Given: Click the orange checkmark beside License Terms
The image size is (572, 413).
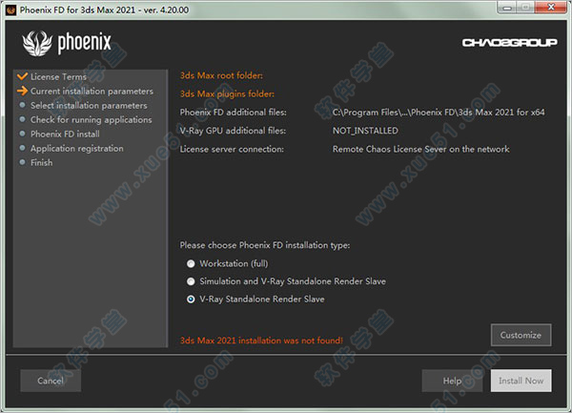Looking at the screenshot, I should pos(22,76).
